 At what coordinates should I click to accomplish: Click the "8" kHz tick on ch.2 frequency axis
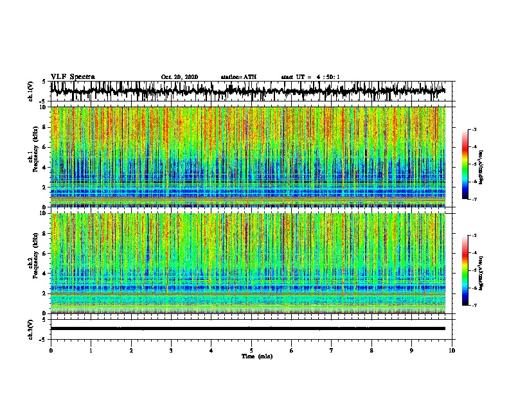[45, 234]
